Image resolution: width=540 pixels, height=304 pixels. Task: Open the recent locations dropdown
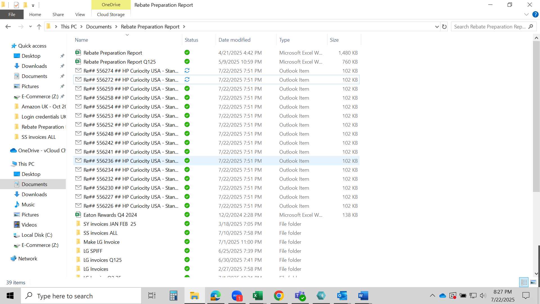click(x=30, y=27)
